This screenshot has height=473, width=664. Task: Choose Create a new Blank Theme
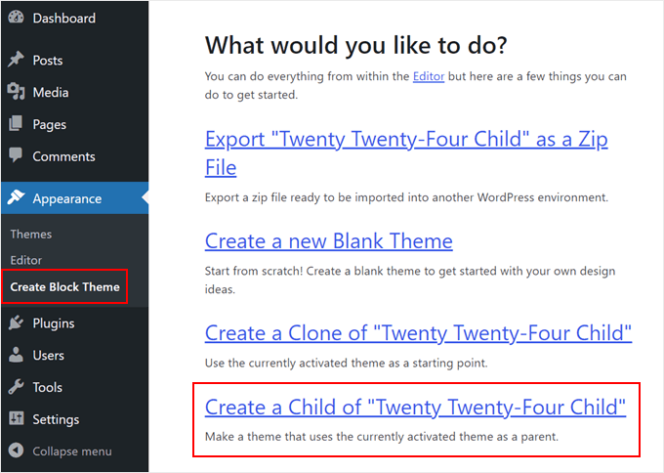pyautogui.click(x=329, y=241)
